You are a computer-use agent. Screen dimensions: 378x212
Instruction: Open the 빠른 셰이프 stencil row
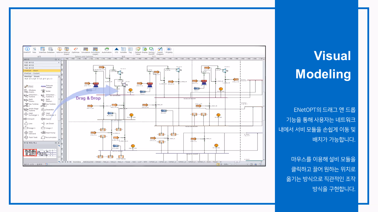(42, 65)
